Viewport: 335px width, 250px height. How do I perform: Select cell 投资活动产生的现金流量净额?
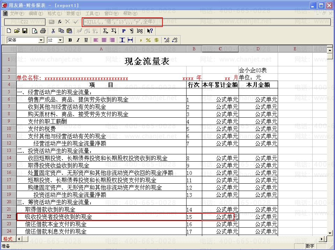[101, 195]
